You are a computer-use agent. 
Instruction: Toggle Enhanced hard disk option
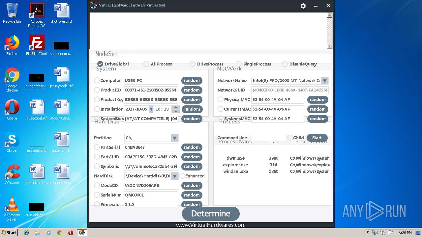coord(182,176)
